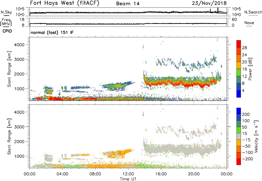Click the '60' tick on Nave axis
This screenshot has height=181, width=262.
[x=234, y=20]
